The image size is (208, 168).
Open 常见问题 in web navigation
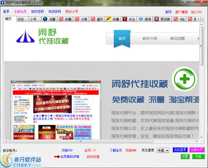coord(177,38)
